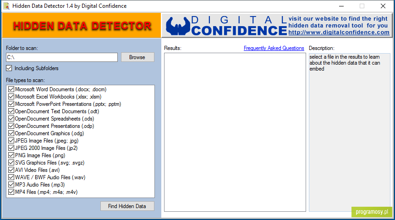The width and height of the screenshot is (395, 220).
Task: Toggle OpenDocument Graphics (.odg) checkbox
Action: 11,133
